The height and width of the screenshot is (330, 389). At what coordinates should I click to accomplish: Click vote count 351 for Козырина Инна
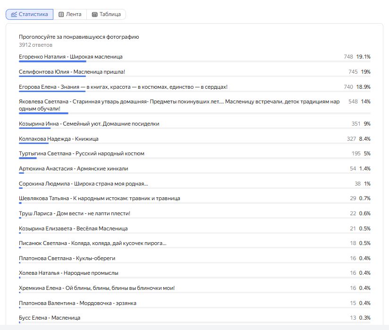[356, 124]
